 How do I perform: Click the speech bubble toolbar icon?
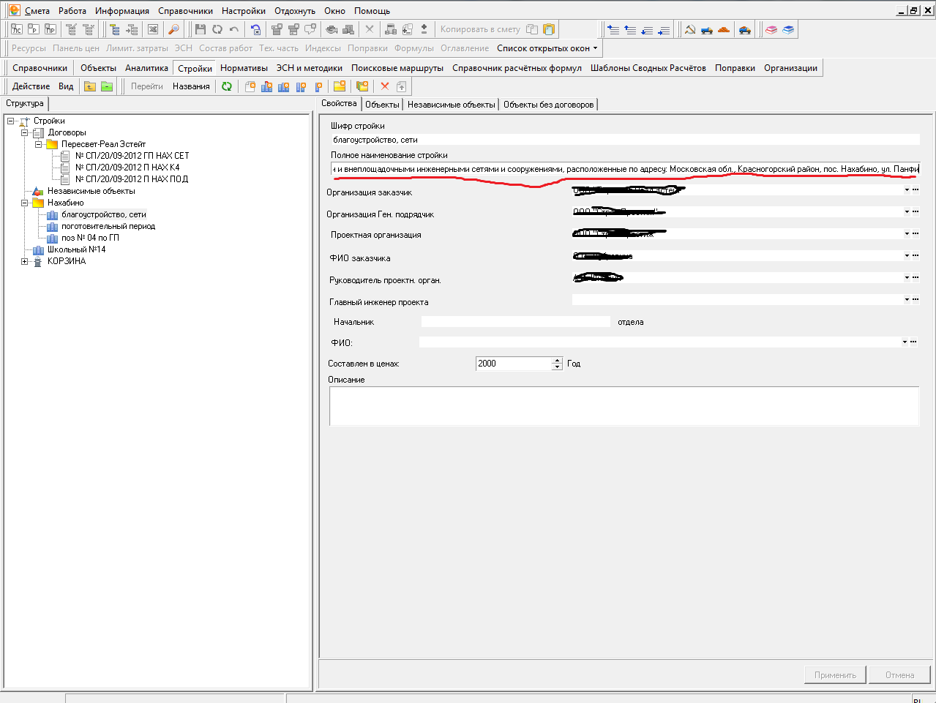click(x=310, y=29)
